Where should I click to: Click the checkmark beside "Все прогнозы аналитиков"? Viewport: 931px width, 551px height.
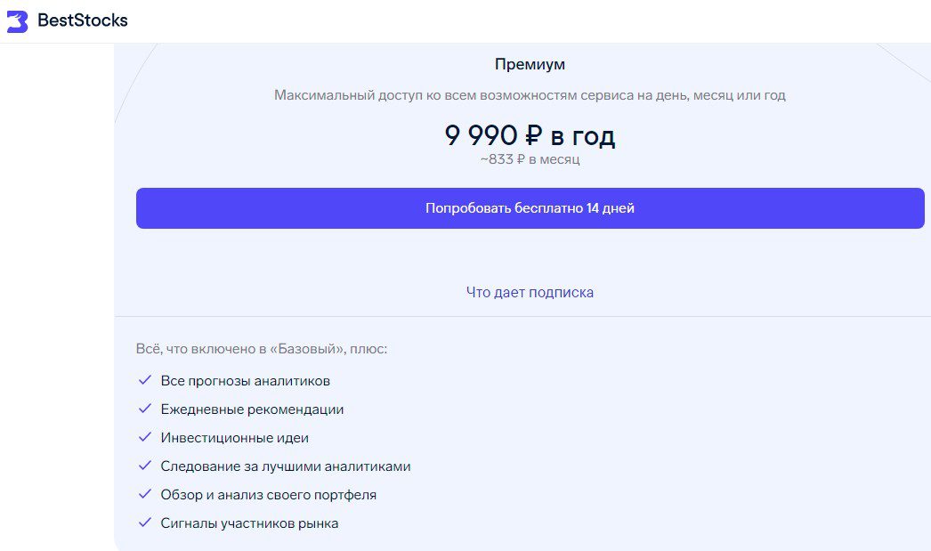[x=145, y=380]
